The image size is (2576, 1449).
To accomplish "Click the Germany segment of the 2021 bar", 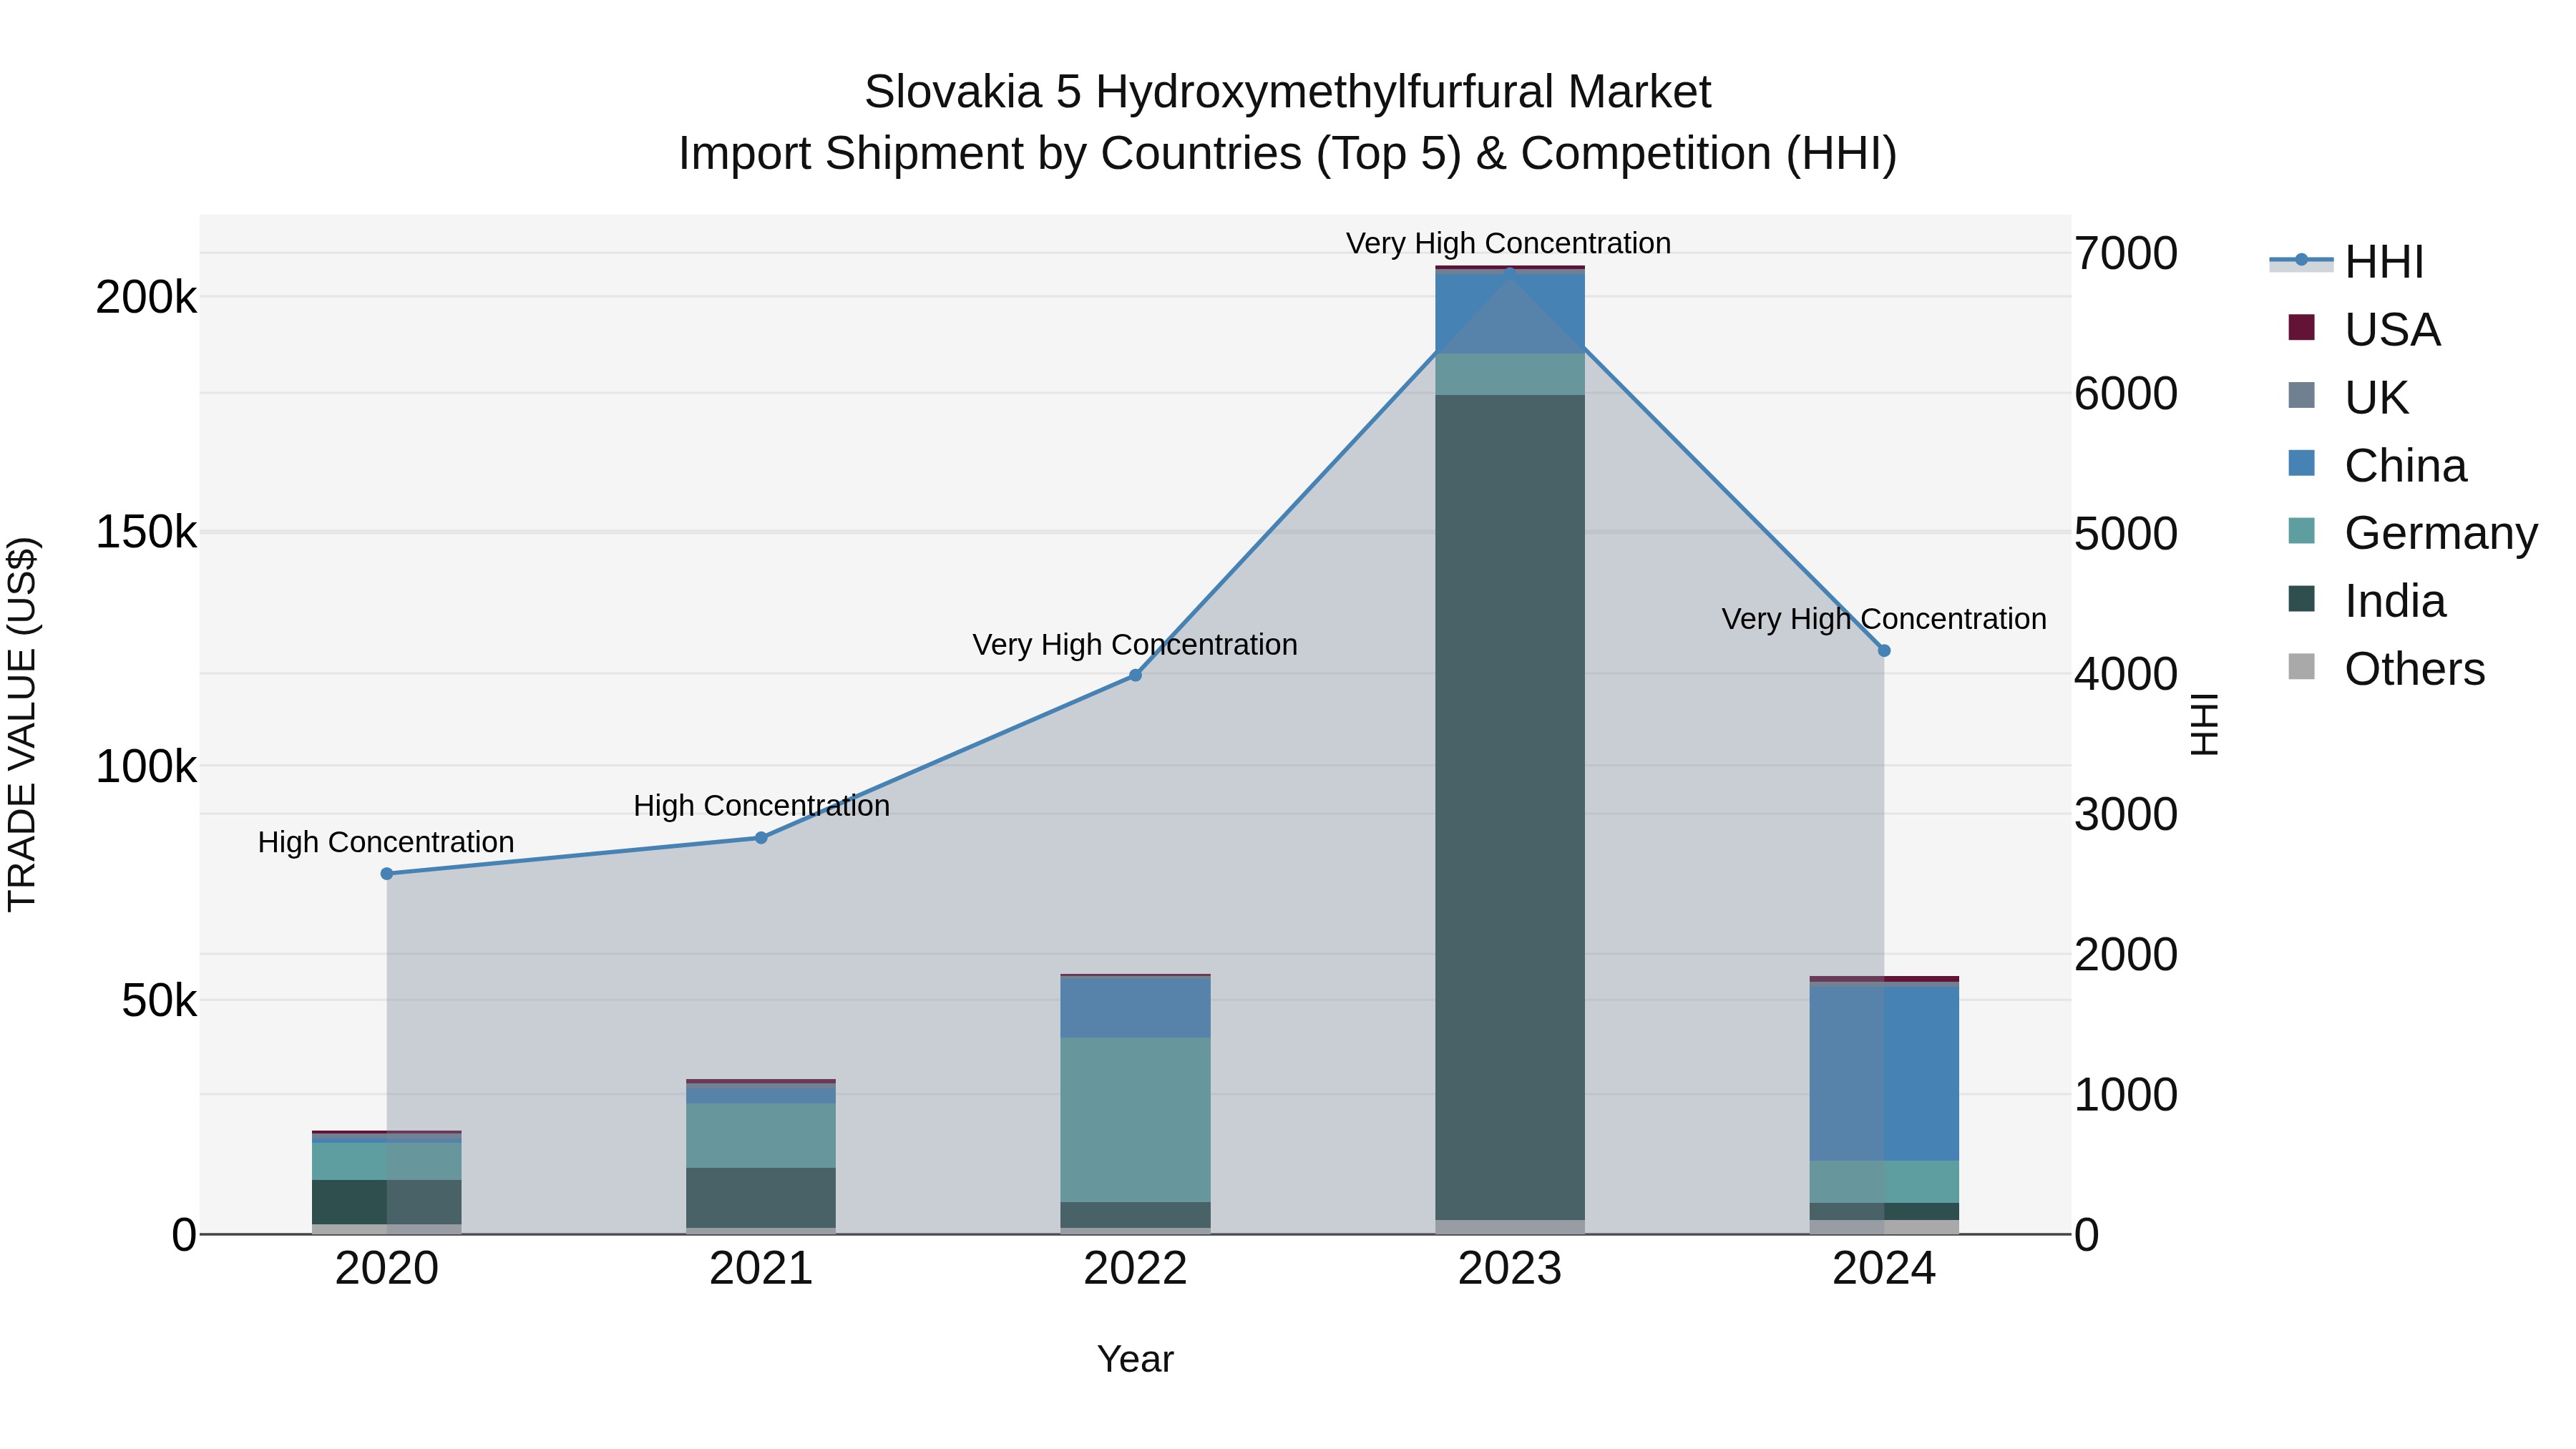I will pyautogui.click(x=761, y=1136).
